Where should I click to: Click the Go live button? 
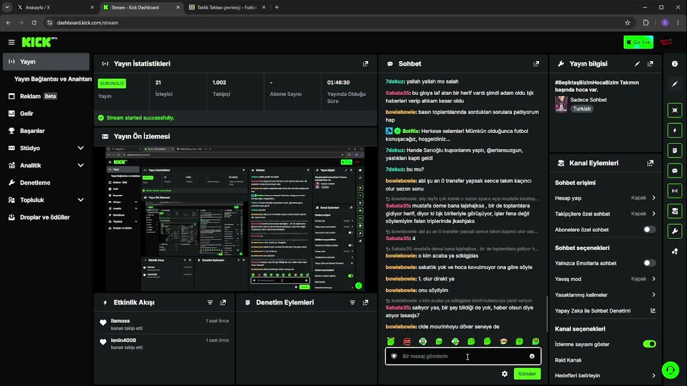pos(639,42)
